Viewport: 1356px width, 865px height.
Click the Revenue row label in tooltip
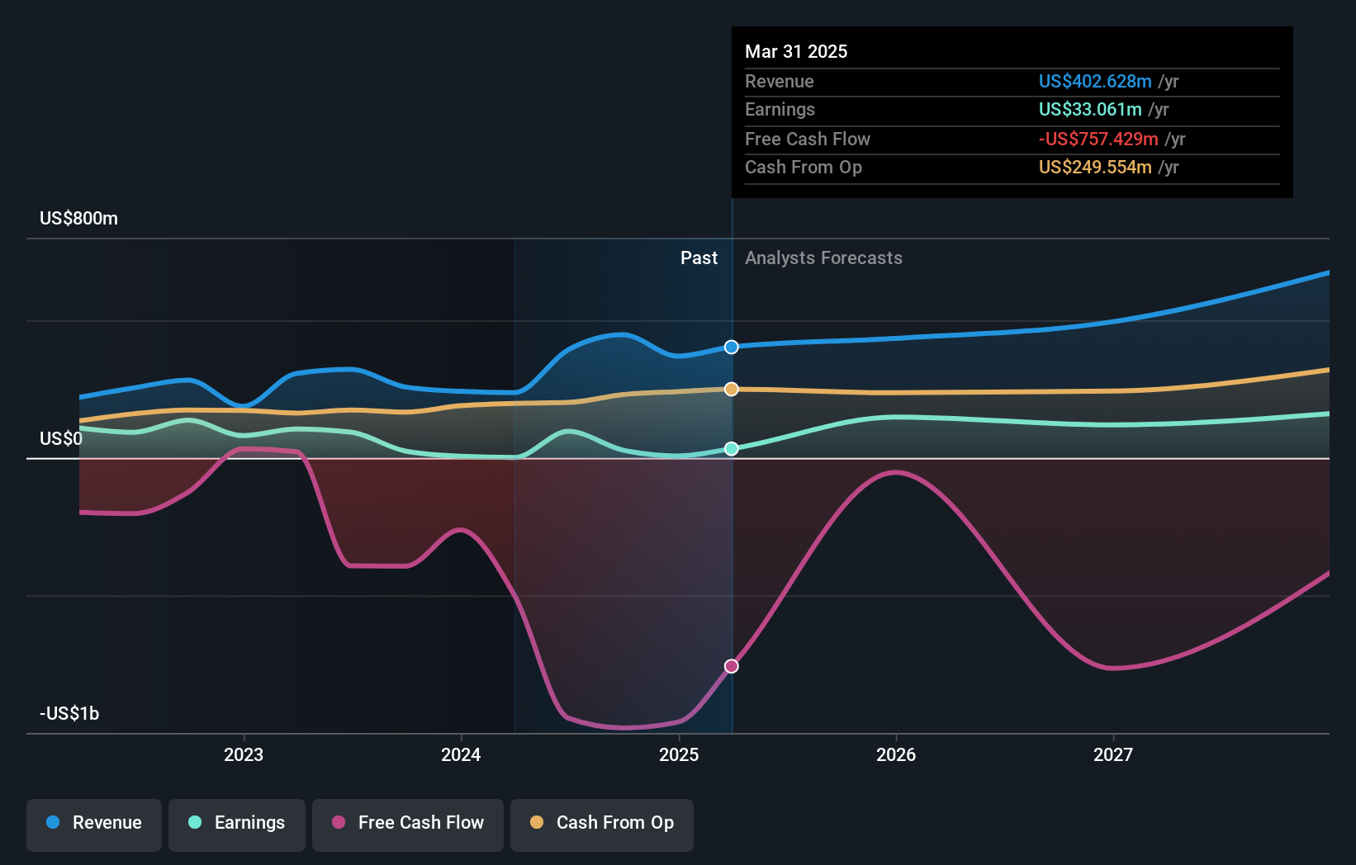click(x=780, y=81)
